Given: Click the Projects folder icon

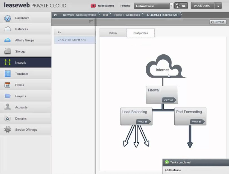Looking at the screenshot, I should (x=7, y=96).
